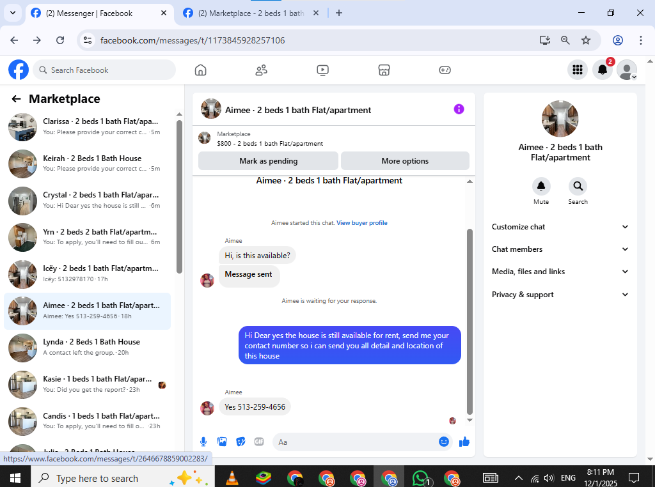Open account profile avatar menu
Screen dimensions: 655x487
627,70
